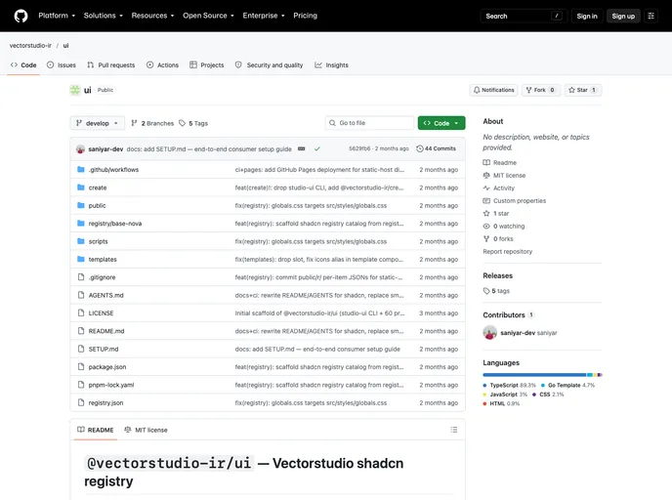Viewport: 672px width, 500px height.
Task: Open the green Code dropdown button
Action: [441, 123]
